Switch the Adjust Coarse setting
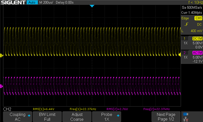Viewport: 203px width, 122px height. point(77,117)
